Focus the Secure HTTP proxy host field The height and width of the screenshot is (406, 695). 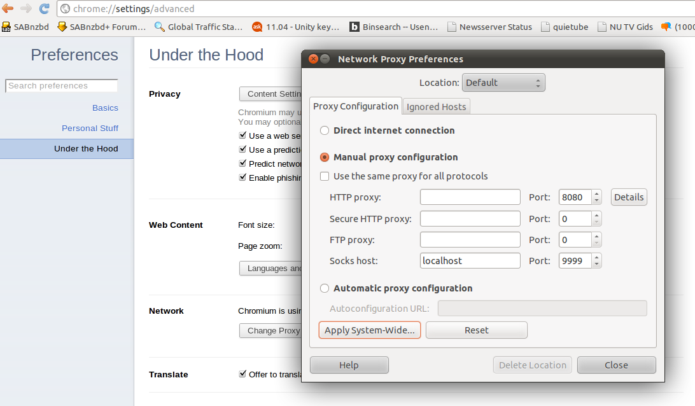point(470,218)
